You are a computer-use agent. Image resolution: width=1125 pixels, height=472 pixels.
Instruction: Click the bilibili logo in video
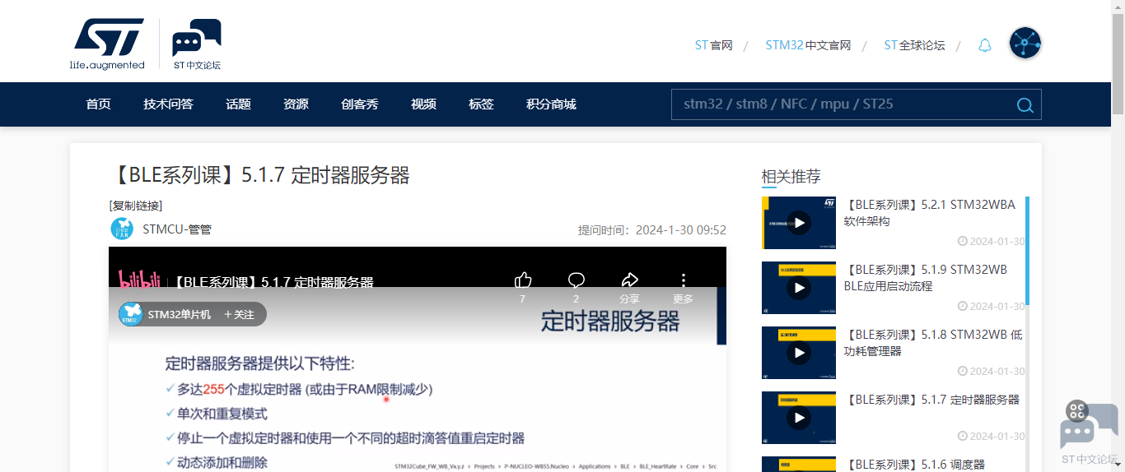point(139,280)
